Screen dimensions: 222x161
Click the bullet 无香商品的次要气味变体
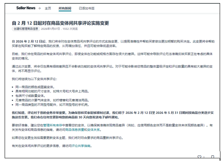coord(52,100)
